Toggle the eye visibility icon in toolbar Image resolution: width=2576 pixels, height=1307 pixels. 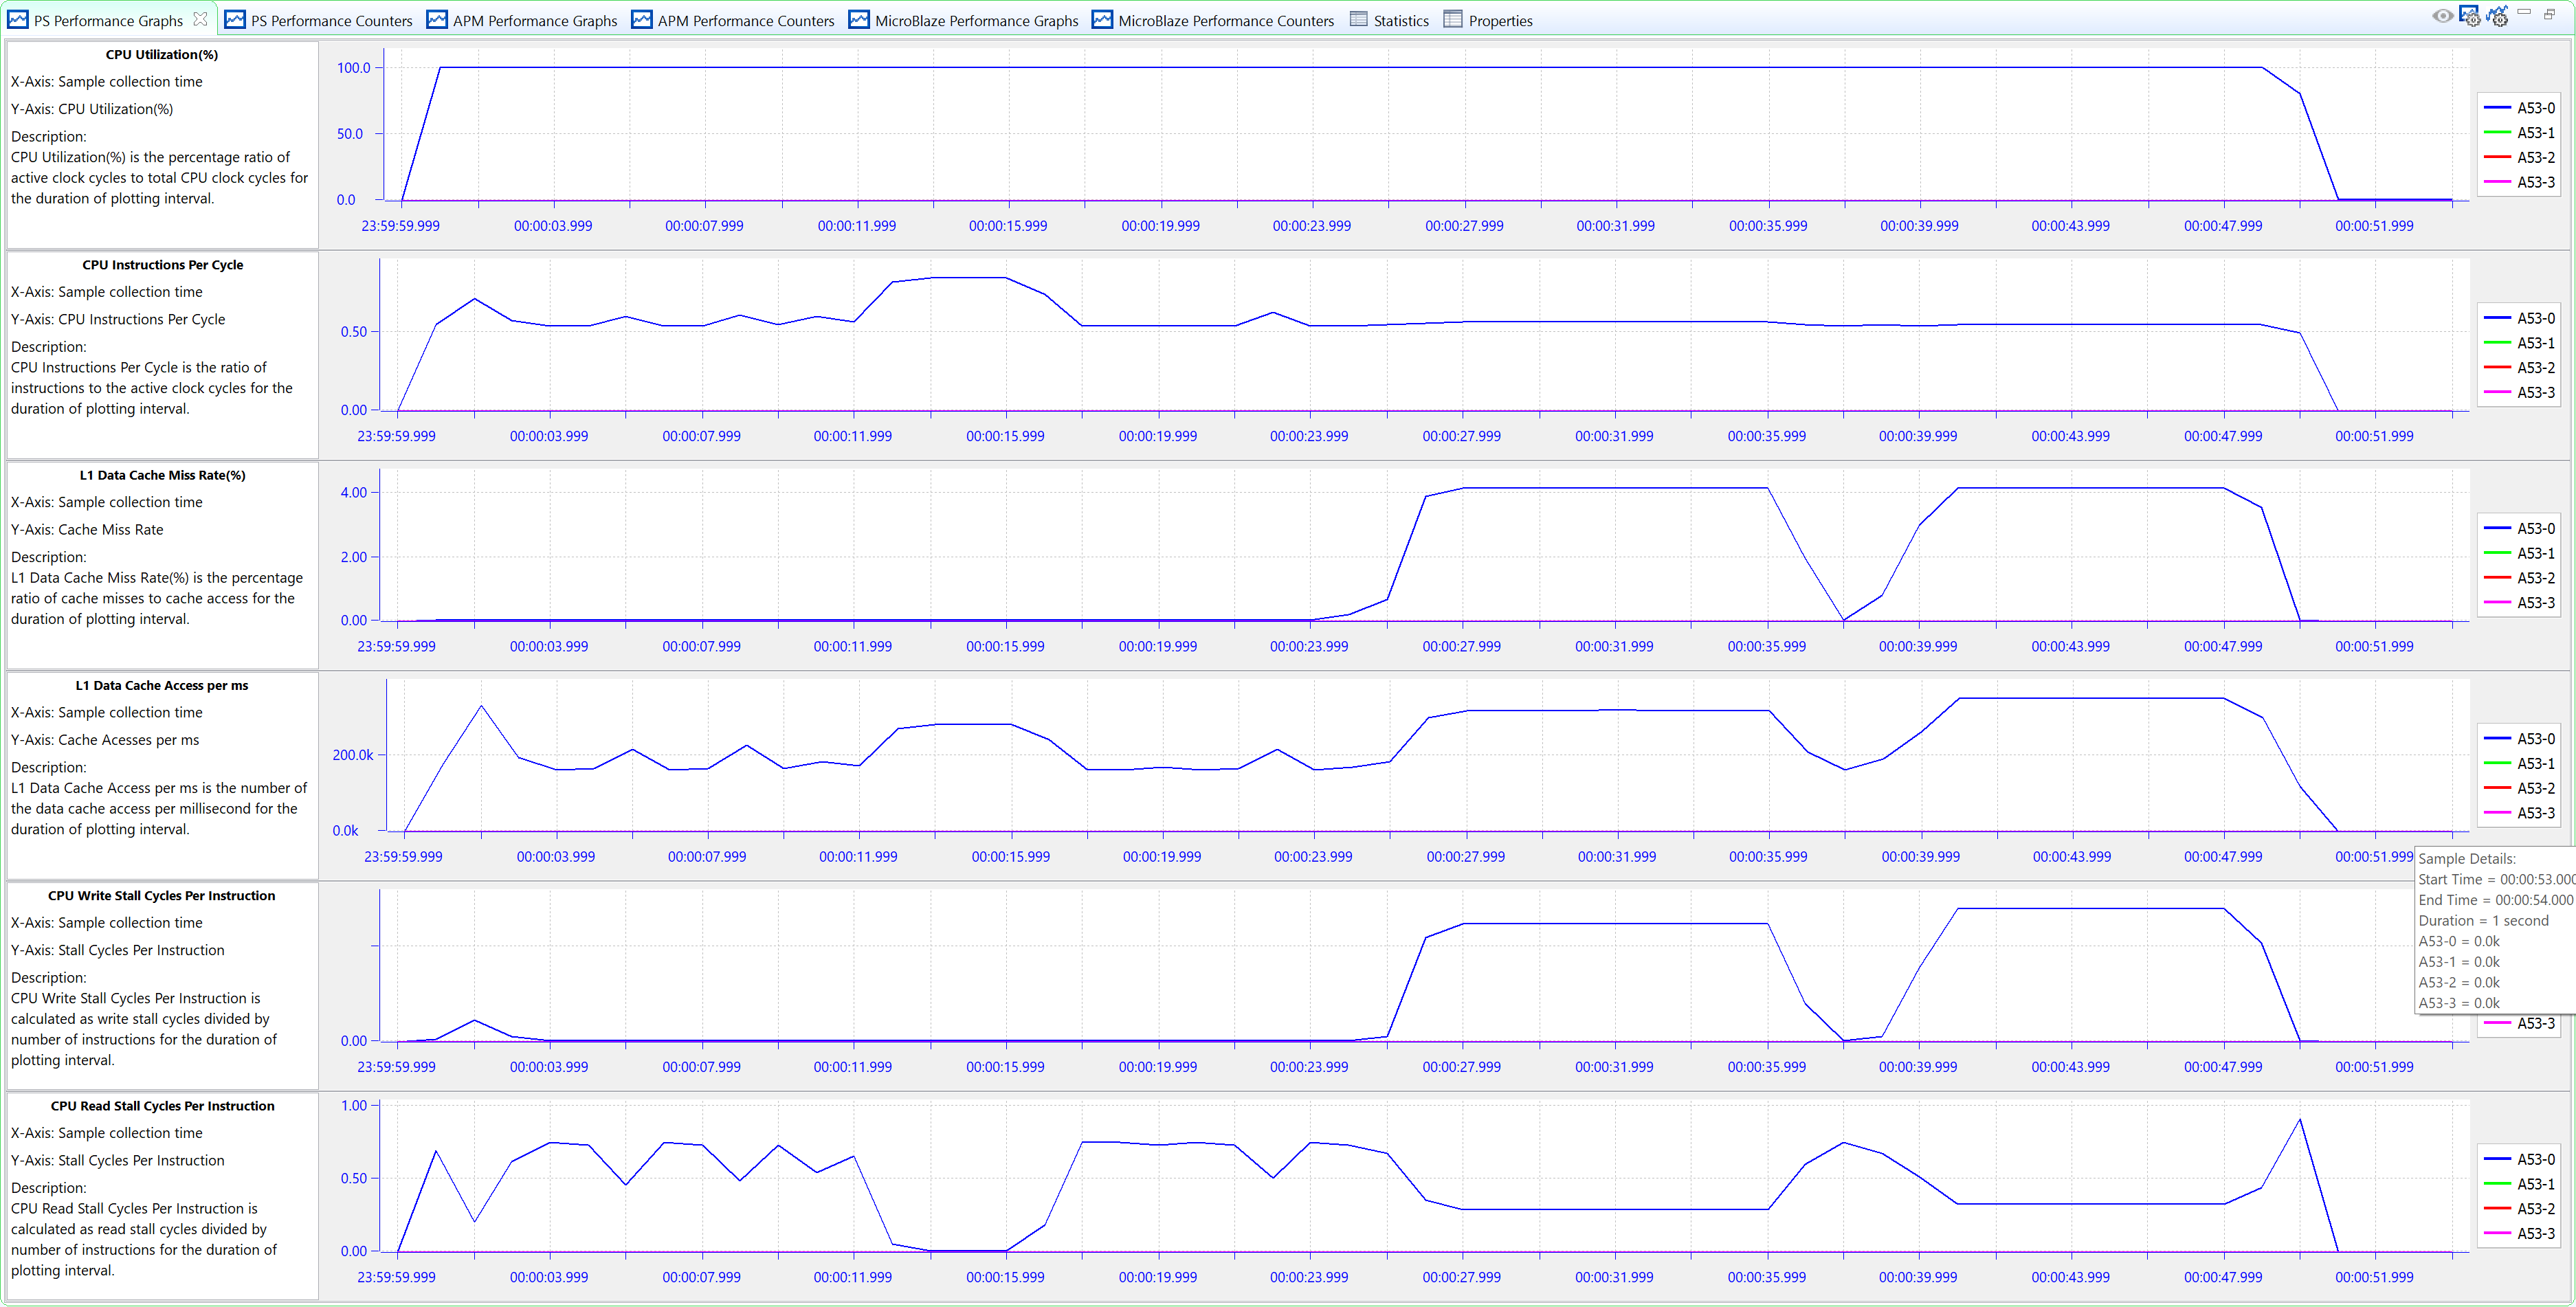[x=2442, y=16]
